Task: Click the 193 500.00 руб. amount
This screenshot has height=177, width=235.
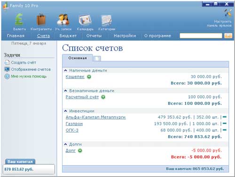Action: tap(171, 123)
